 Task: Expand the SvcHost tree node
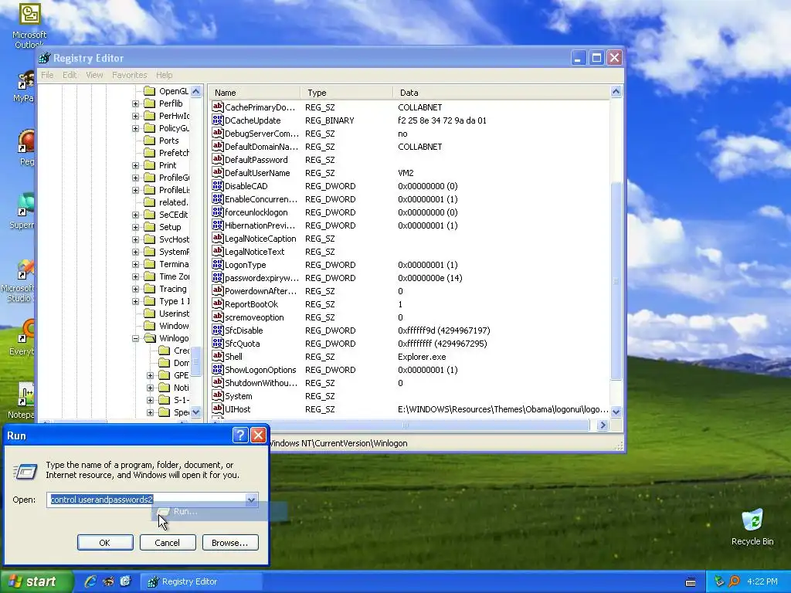click(x=135, y=239)
